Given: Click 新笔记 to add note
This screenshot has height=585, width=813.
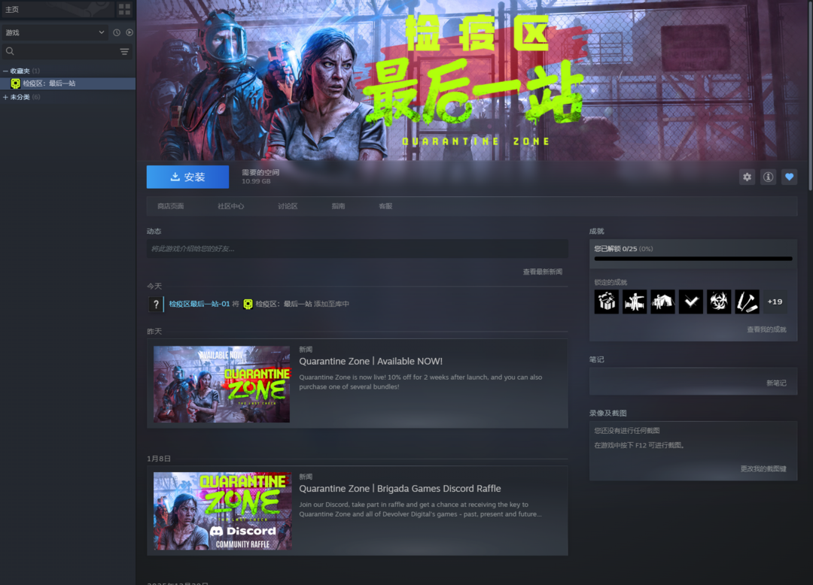Looking at the screenshot, I should 776,383.
